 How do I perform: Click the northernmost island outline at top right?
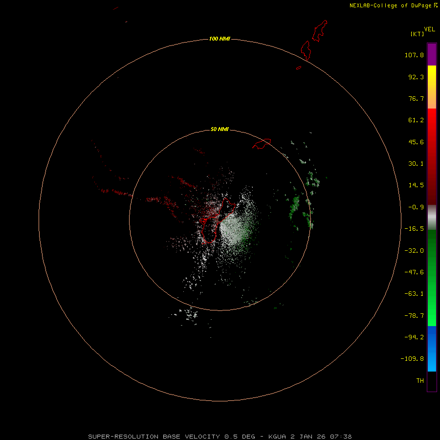point(320,31)
